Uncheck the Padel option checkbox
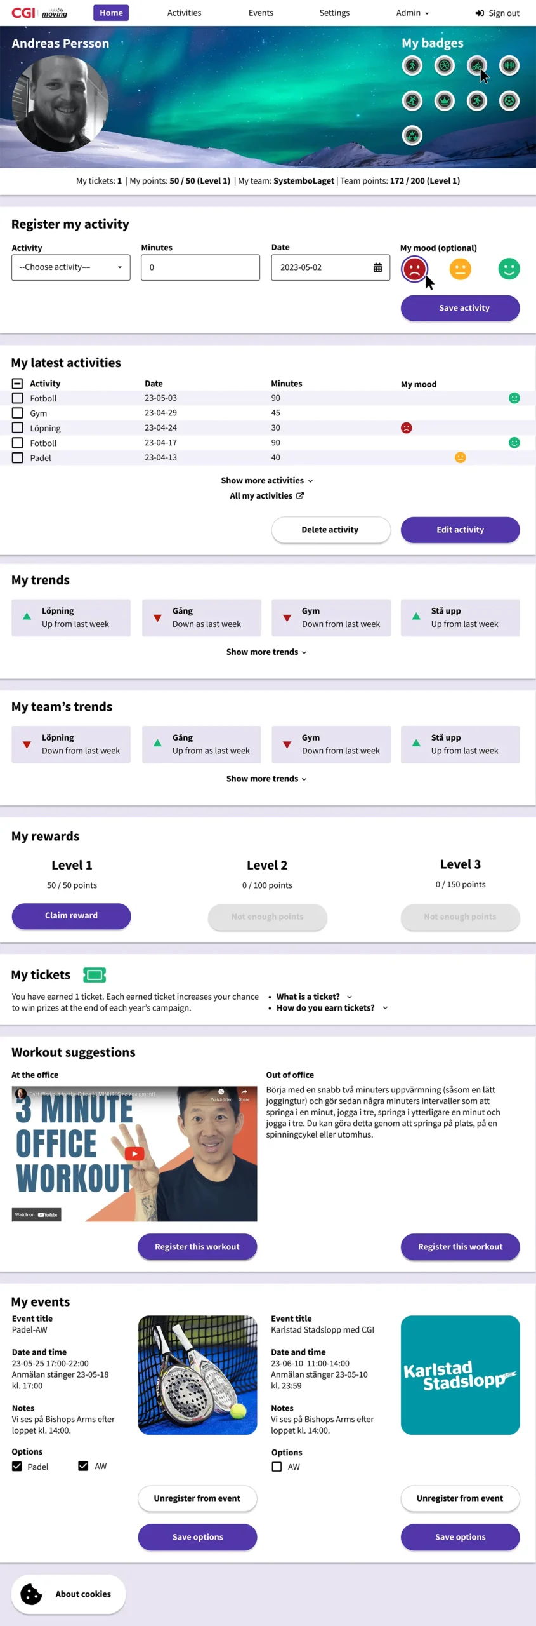 (x=17, y=1466)
